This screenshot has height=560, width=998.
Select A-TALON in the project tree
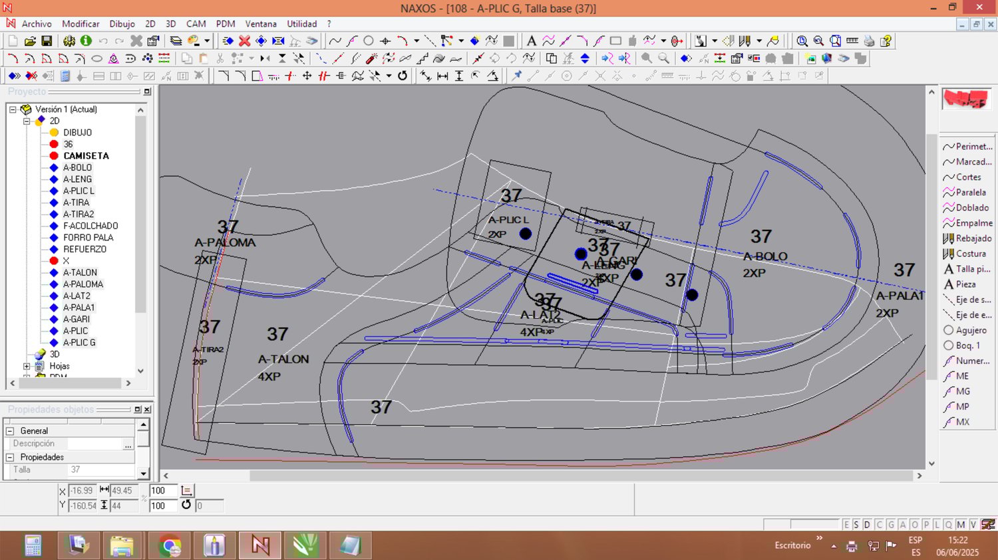80,272
